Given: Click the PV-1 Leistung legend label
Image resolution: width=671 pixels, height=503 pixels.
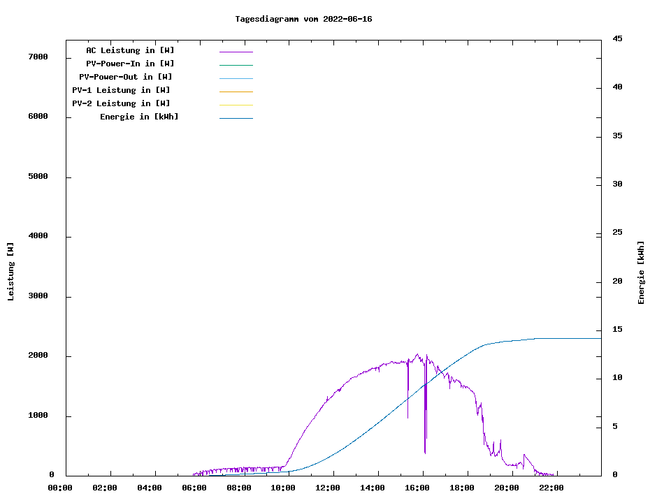Looking at the screenshot, I should 121,90.
